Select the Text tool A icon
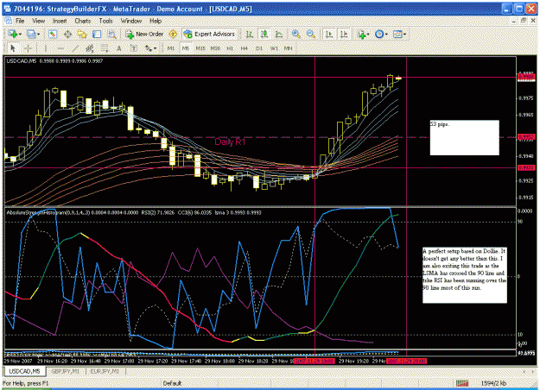This screenshot has width=540, height=390. [x=119, y=48]
